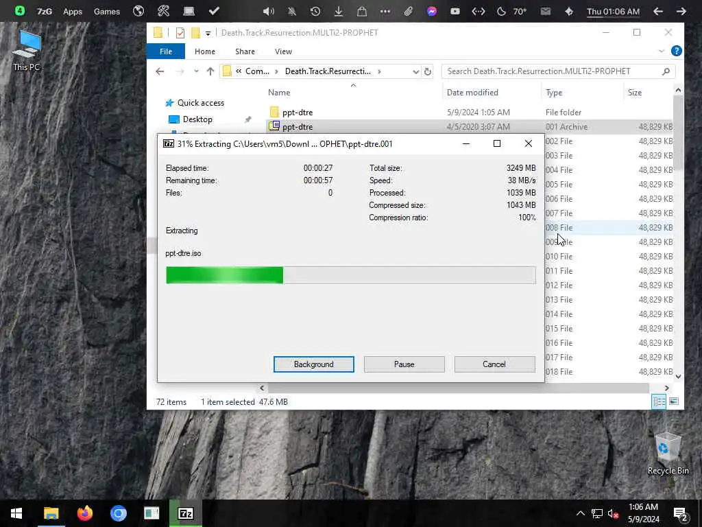Open the Explorer File menu

click(x=166, y=51)
